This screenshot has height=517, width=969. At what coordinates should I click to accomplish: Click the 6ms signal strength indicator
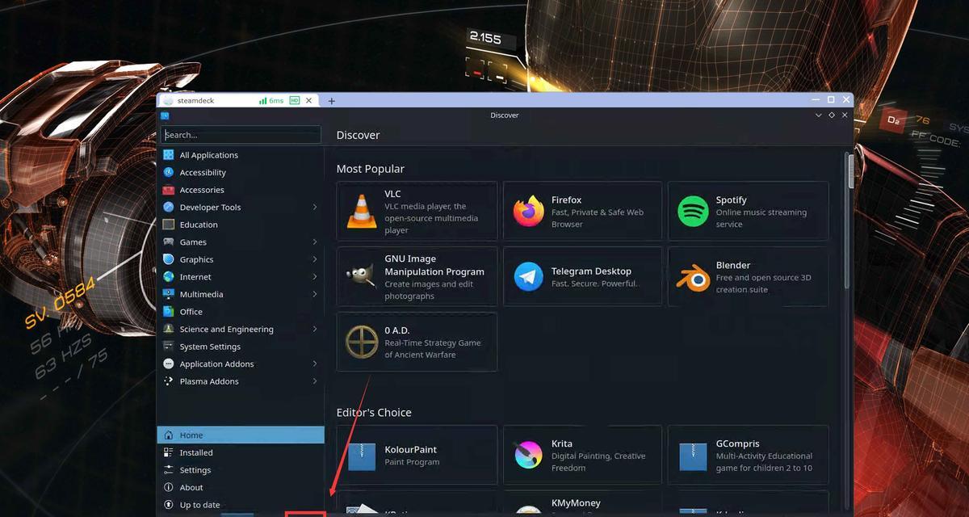271,101
